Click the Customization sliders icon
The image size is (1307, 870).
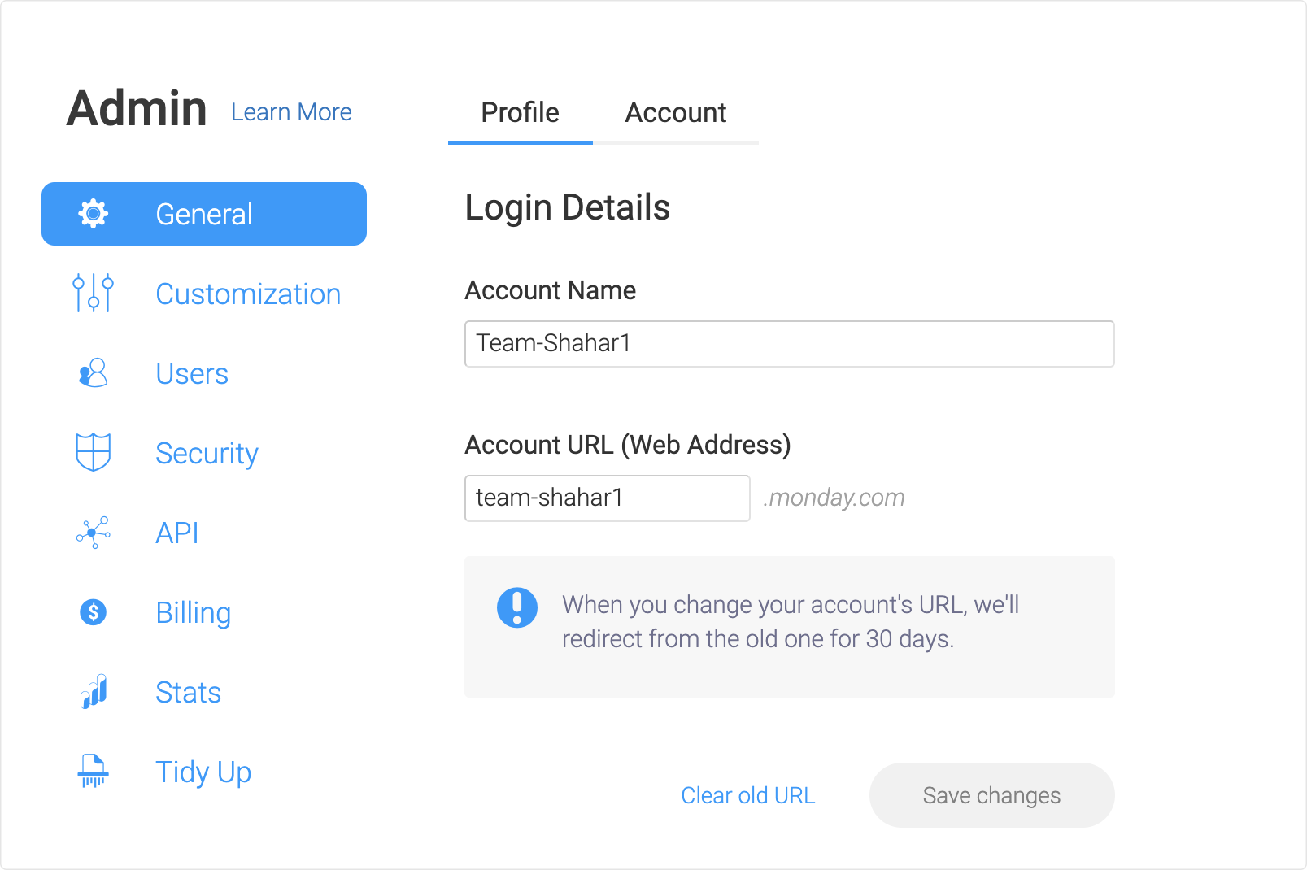[x=94, y=293]
